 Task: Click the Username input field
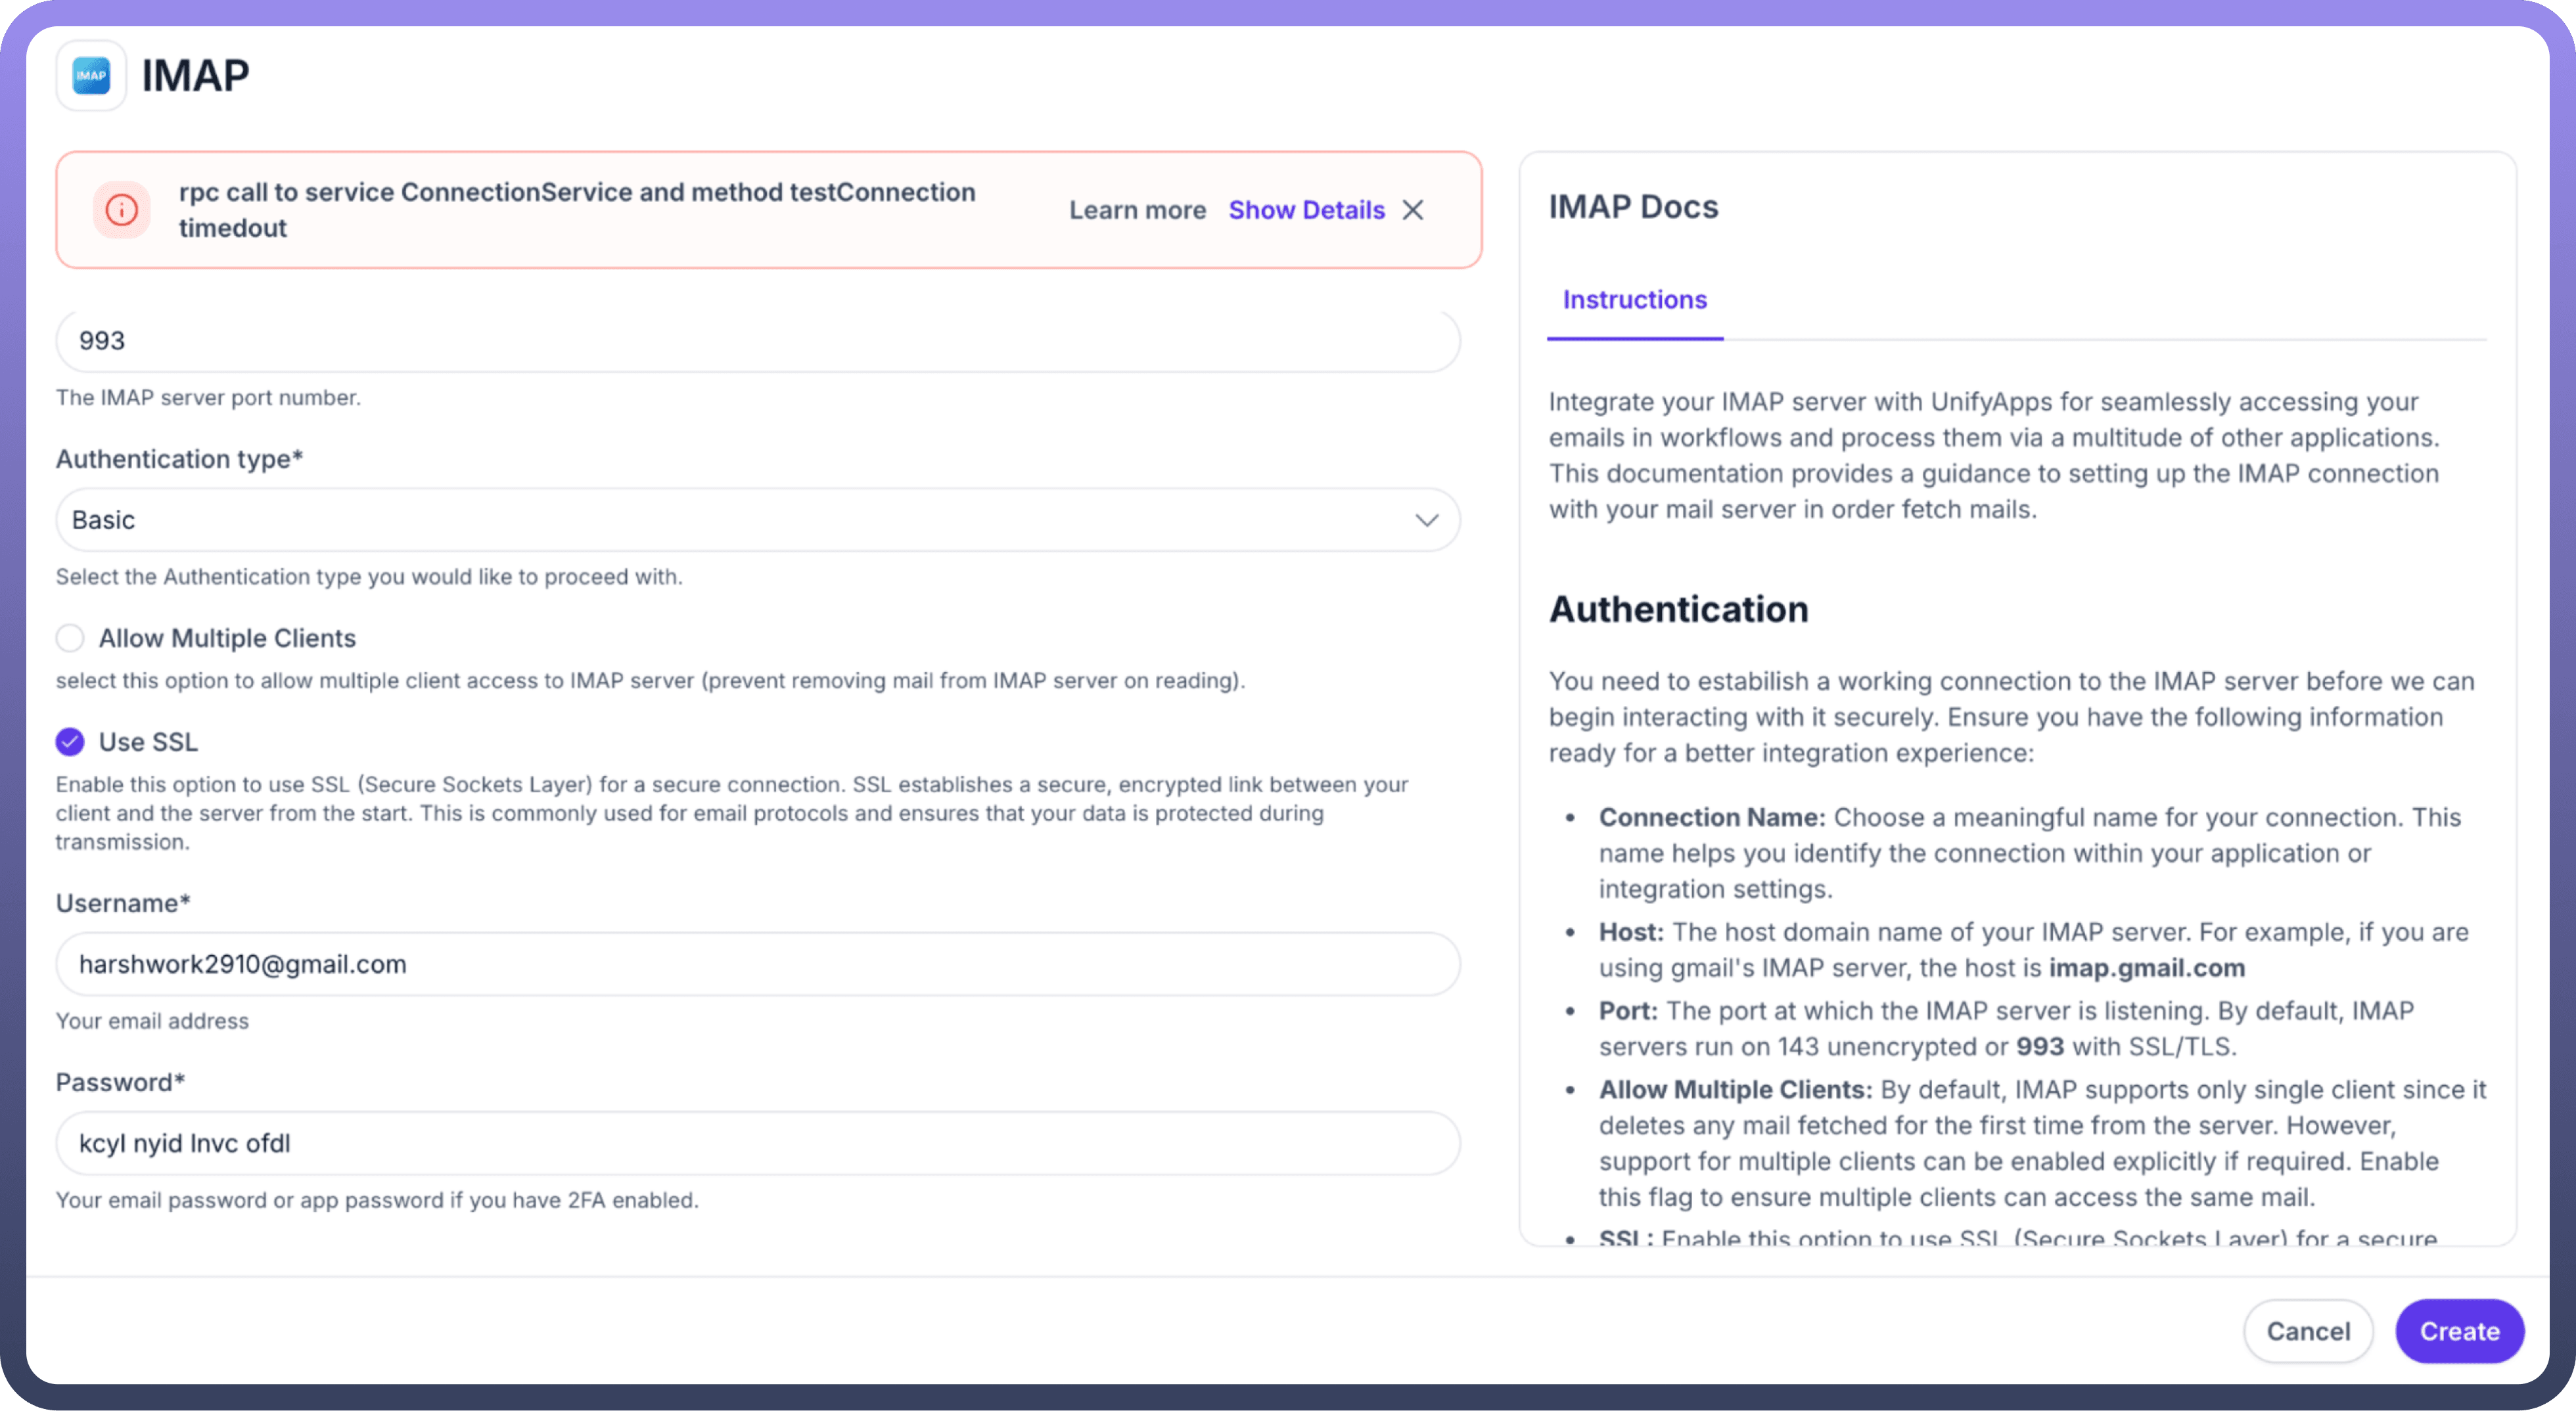click(x=757, y=964)
